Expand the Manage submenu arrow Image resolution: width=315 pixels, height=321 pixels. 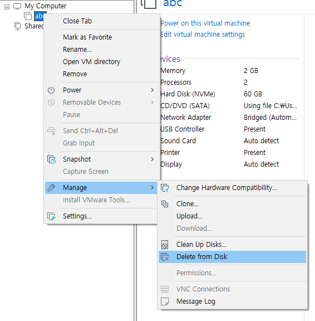tap(152, 187)
